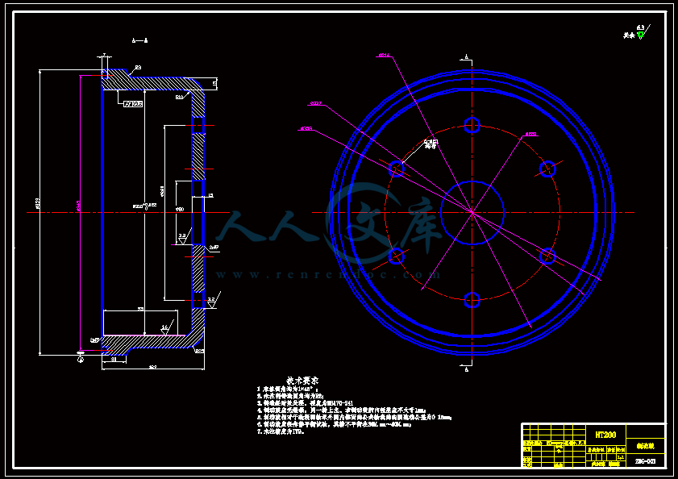678x479 pixels.
Task: Click the lower-right bolt hole on the drum
Action: (548, 256)
